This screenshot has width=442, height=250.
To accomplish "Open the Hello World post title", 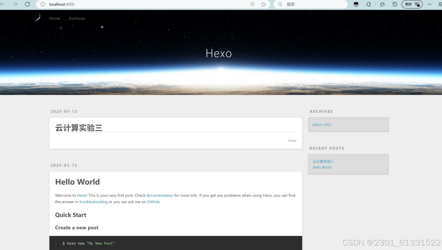I will [77, 182].
